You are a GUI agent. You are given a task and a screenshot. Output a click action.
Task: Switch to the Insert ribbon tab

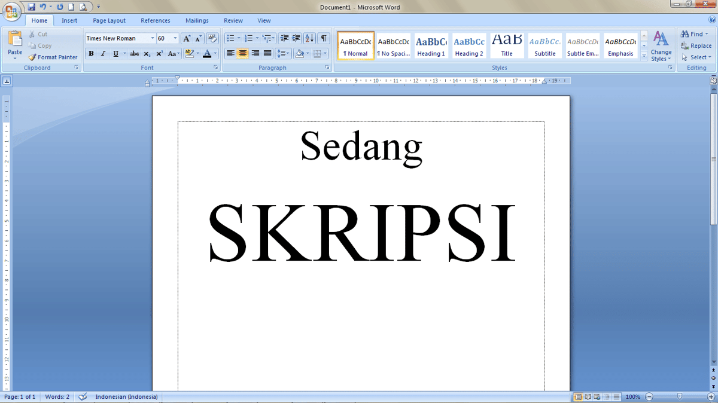pos(69,20)
